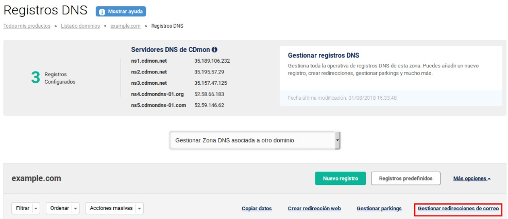
Task: Expand Gestionar Zona DNS asociada dropdown
Action: point(255,140)
